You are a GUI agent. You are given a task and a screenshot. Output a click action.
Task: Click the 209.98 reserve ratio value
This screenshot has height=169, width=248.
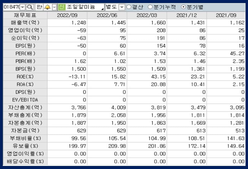(x=117, y=146)
